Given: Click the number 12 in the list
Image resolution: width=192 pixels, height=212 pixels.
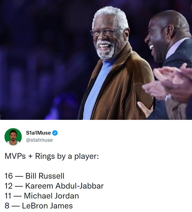Looking at the screenshot, I should pos(9,186).
